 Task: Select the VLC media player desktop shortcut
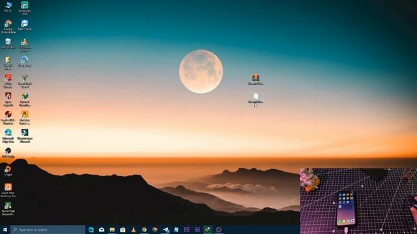[25, 45]
